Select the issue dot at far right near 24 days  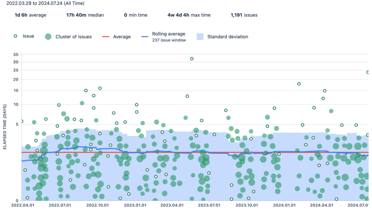368,72
